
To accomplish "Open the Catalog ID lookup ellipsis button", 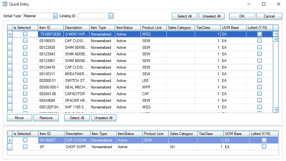I will (111, 16).
